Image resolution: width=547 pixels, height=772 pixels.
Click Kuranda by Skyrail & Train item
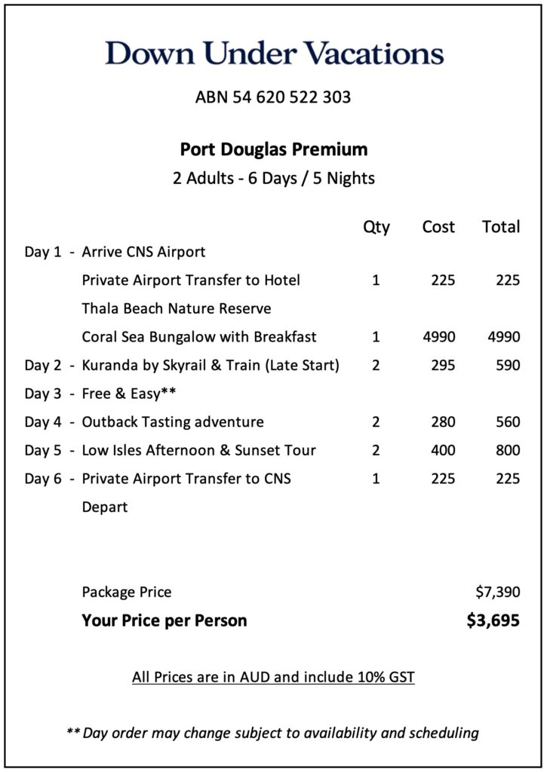211,366
